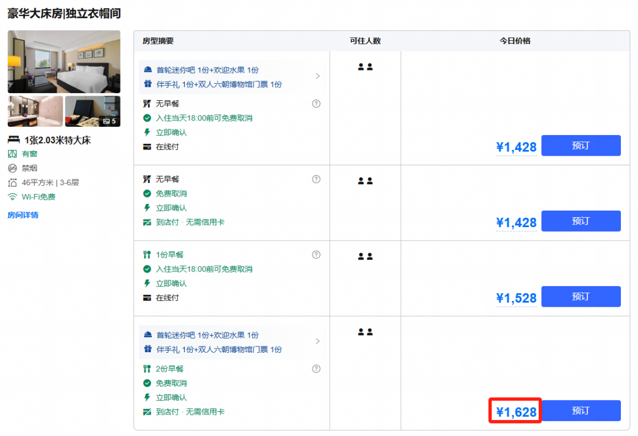638x436 pixels.
Task: Click the Wi-Fi免费 icon
Action: pyautogui.click(x=12, y=197)
